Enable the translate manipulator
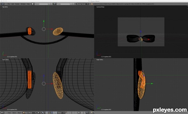This screenshot has height=114, width=188. click(x=52, y=113)
